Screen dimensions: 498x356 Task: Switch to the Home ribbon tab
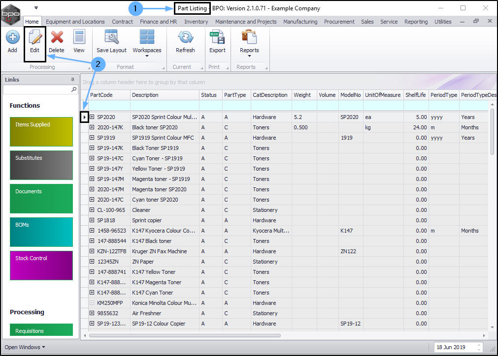tap(32, 22)
